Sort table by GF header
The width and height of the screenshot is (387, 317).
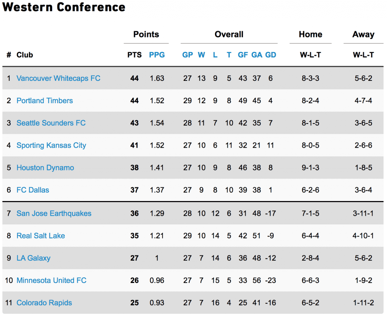click(243, 55)
